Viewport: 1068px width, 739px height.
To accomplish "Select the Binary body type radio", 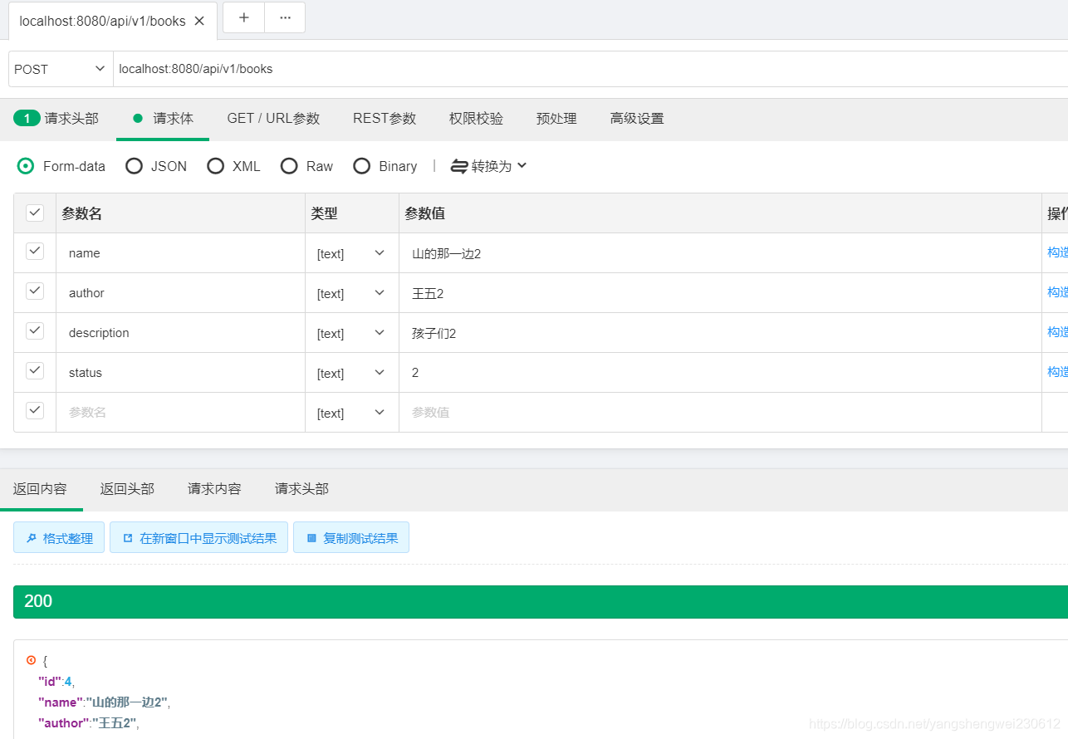I will tap(361, 166).
